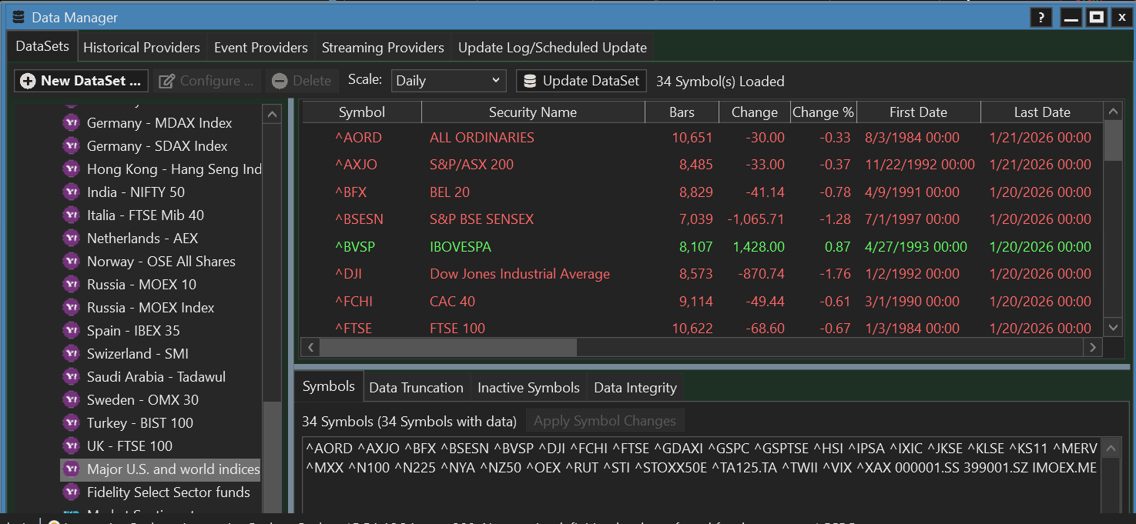The height and width of the screenshot is (524, 1136).
Task: Open the Scale dropdown set to Daily
Action: 448,81
